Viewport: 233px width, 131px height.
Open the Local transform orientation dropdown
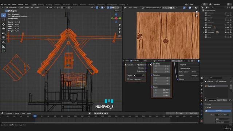tap(51, 7)
